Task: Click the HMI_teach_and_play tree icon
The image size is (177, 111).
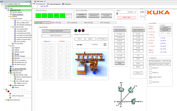Action: (x=13, y=64)
